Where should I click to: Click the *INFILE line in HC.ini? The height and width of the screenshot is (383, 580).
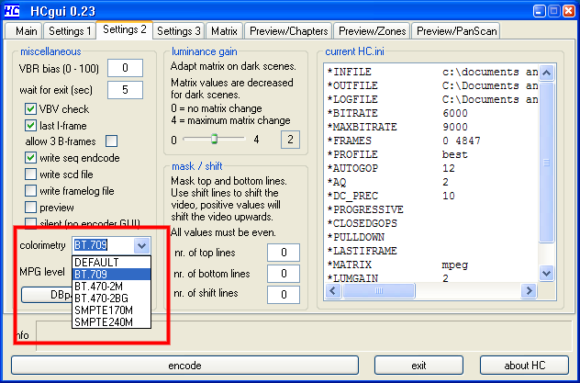[432, 72]
